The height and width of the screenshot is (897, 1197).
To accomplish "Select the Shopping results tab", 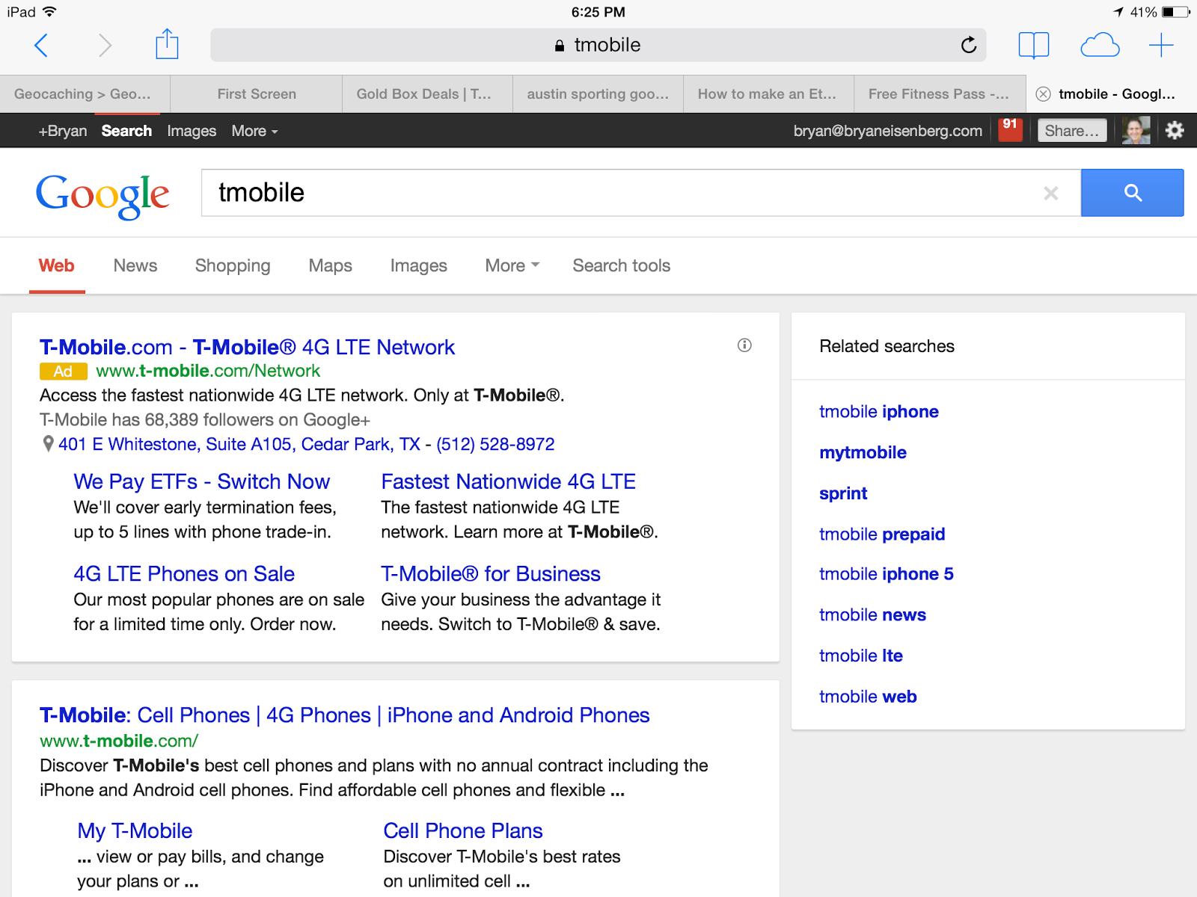I will tap(233, 266).
